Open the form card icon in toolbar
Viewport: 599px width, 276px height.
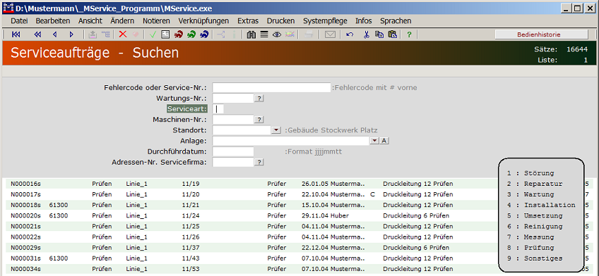coord(165,34)
